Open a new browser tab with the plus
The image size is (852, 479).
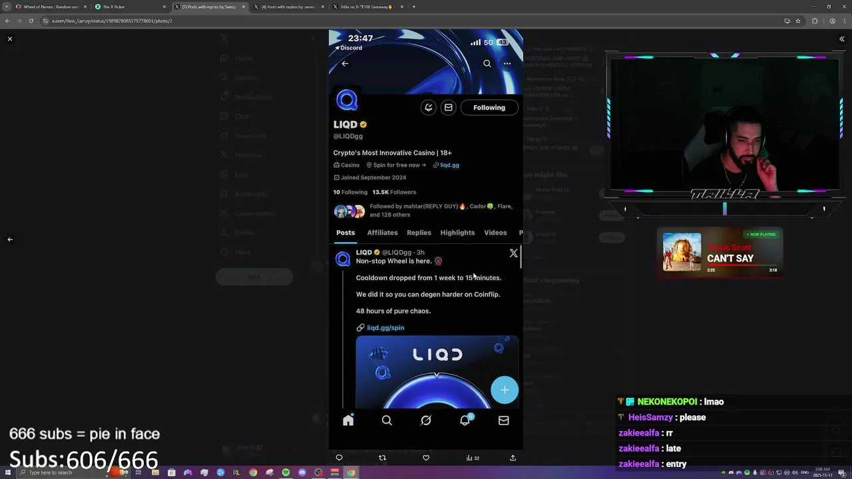(x=414, y=7)
